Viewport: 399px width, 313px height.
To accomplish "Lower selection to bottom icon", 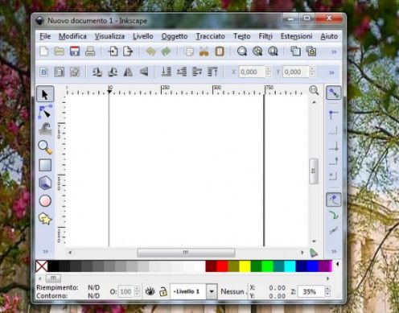I will (x=166, y=72).
